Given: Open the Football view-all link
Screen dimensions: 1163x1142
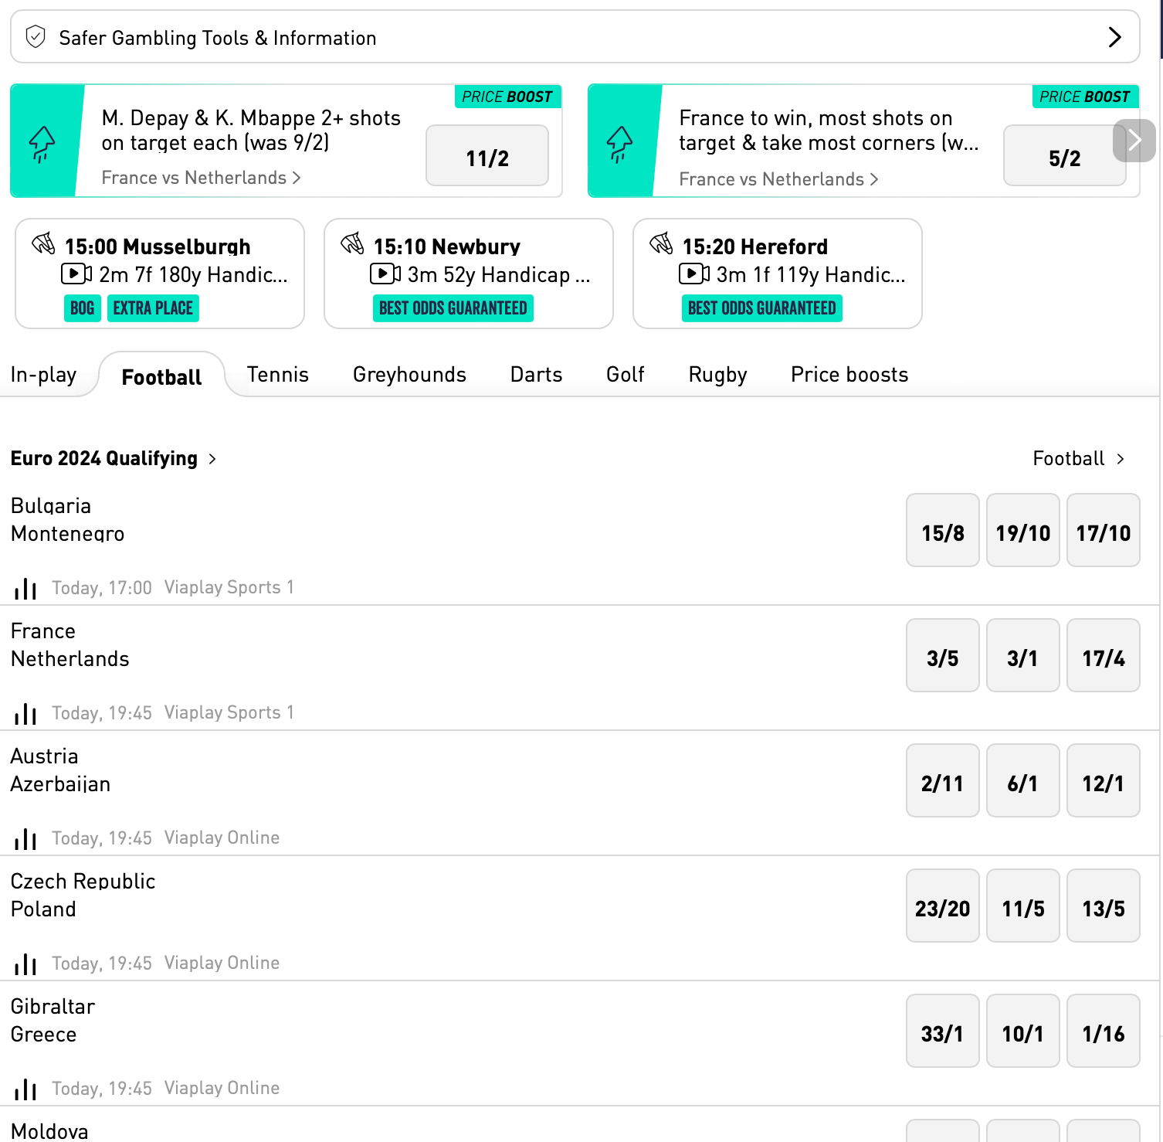Looking at the screenshot, I should [x=1079, y=459].
